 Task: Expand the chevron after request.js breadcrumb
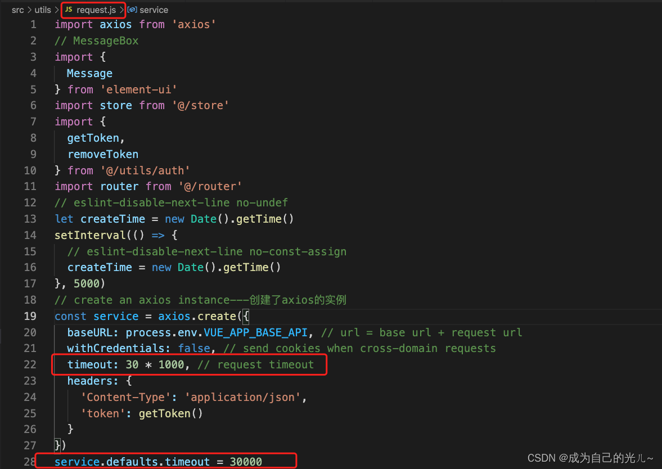coord(121,10)
